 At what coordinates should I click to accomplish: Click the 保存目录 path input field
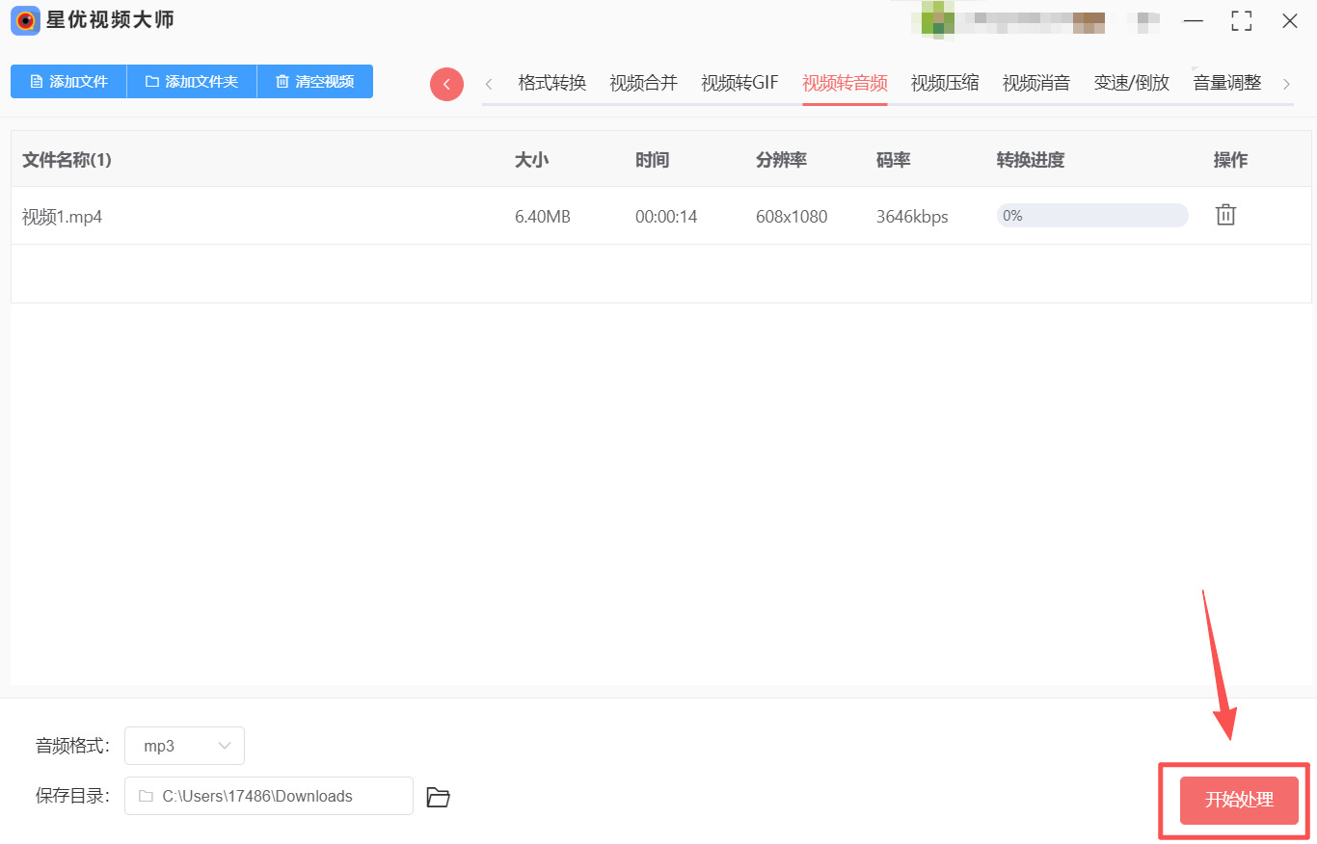[269, 796]
